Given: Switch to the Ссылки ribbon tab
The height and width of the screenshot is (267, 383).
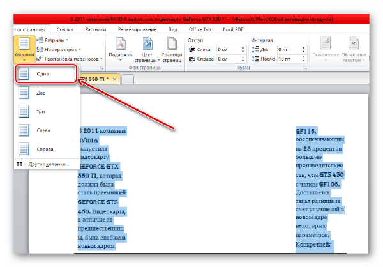Looking at the screenshot, I should point(65,29).
